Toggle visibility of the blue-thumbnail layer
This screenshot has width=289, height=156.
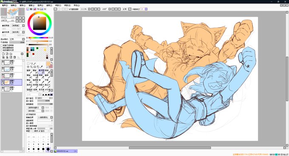tap(3, 68)
